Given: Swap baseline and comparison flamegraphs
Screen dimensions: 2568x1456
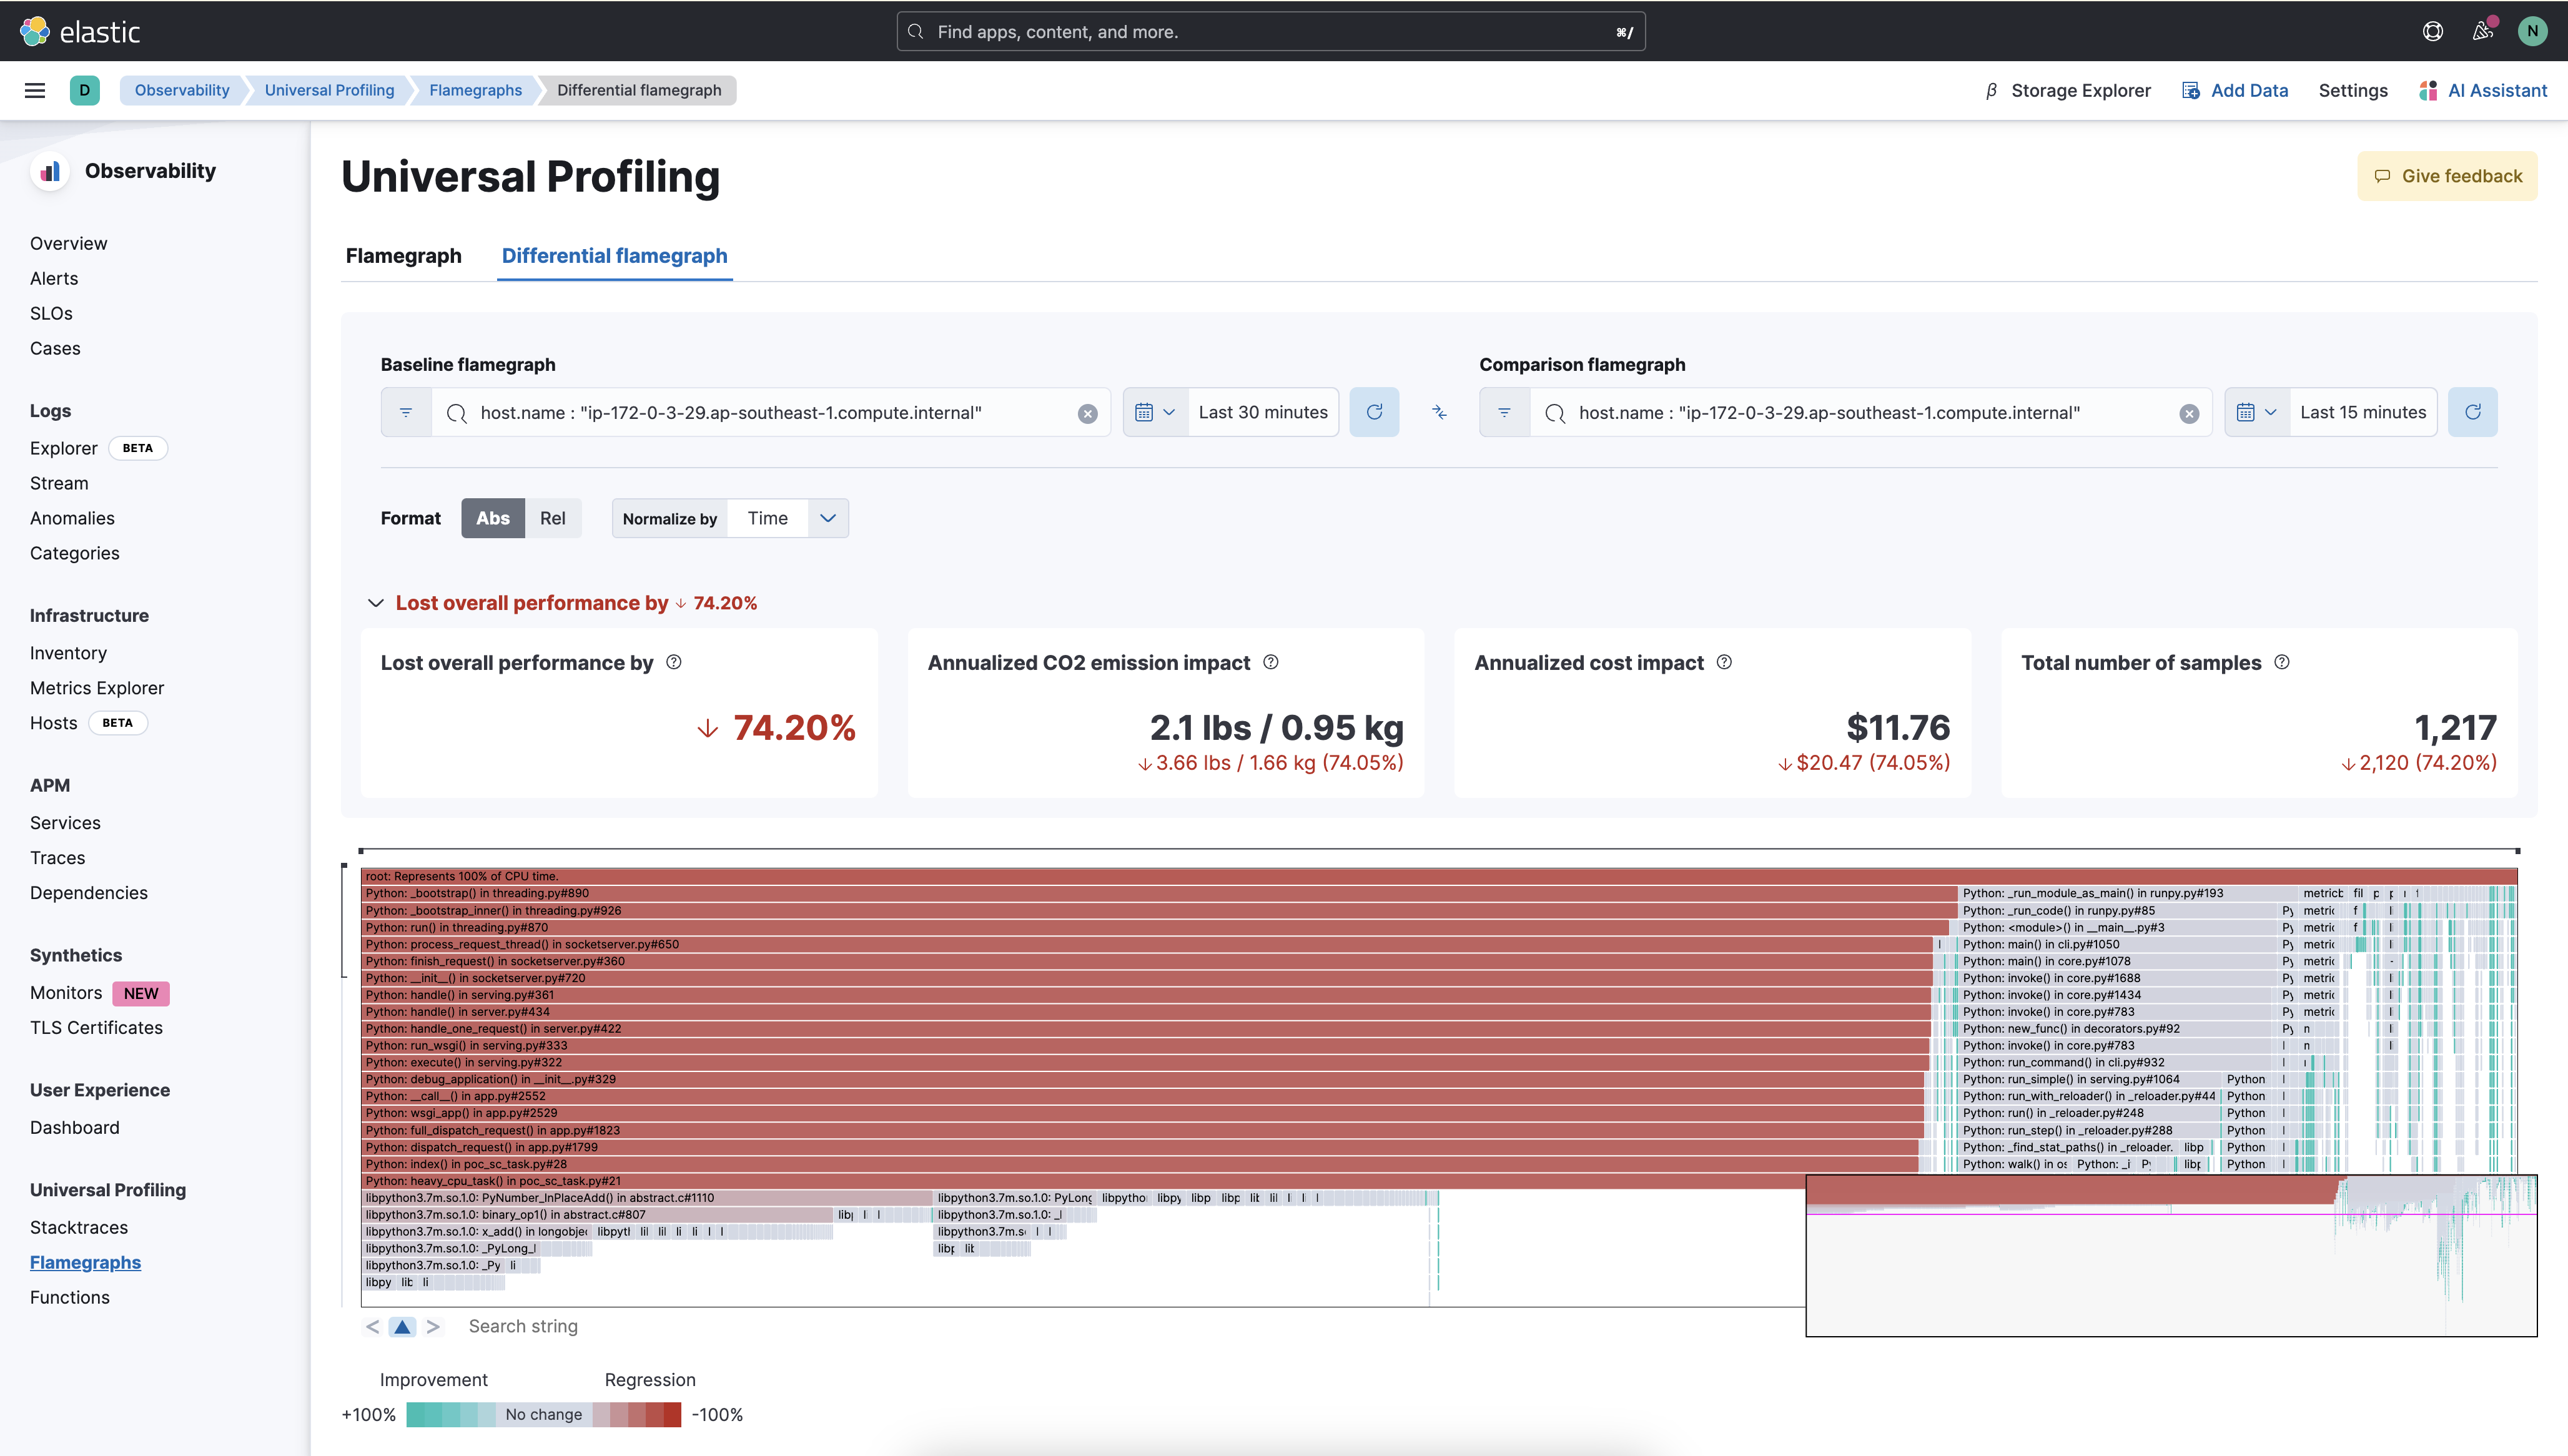Looking at the screenshot, I should pos(1439,412).
